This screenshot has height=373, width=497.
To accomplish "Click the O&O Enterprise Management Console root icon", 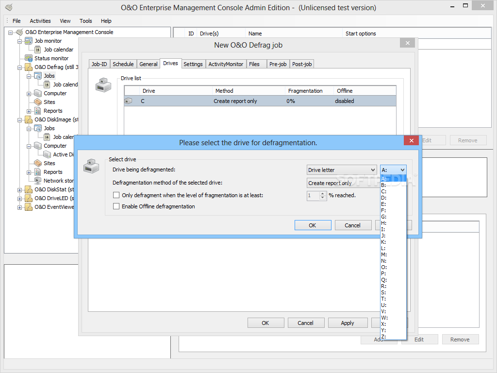I will [19, 32].
